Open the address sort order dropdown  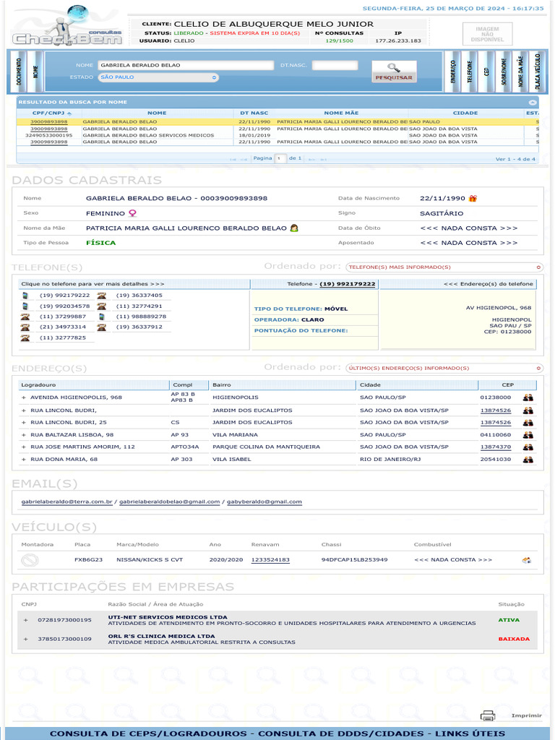[x=444, y=369]
